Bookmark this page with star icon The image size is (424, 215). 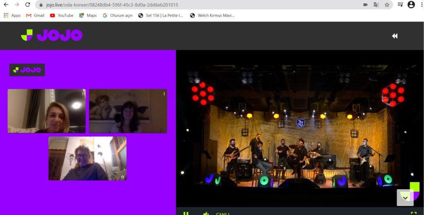387,5
